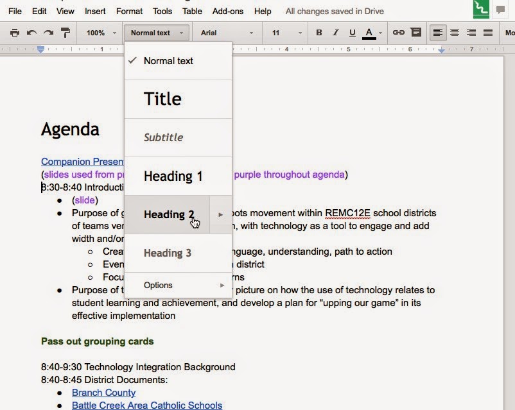This screenshot has width=515, height=410.
Task: Click 'Pass out grouping cards' text
Action: point(97,341)
